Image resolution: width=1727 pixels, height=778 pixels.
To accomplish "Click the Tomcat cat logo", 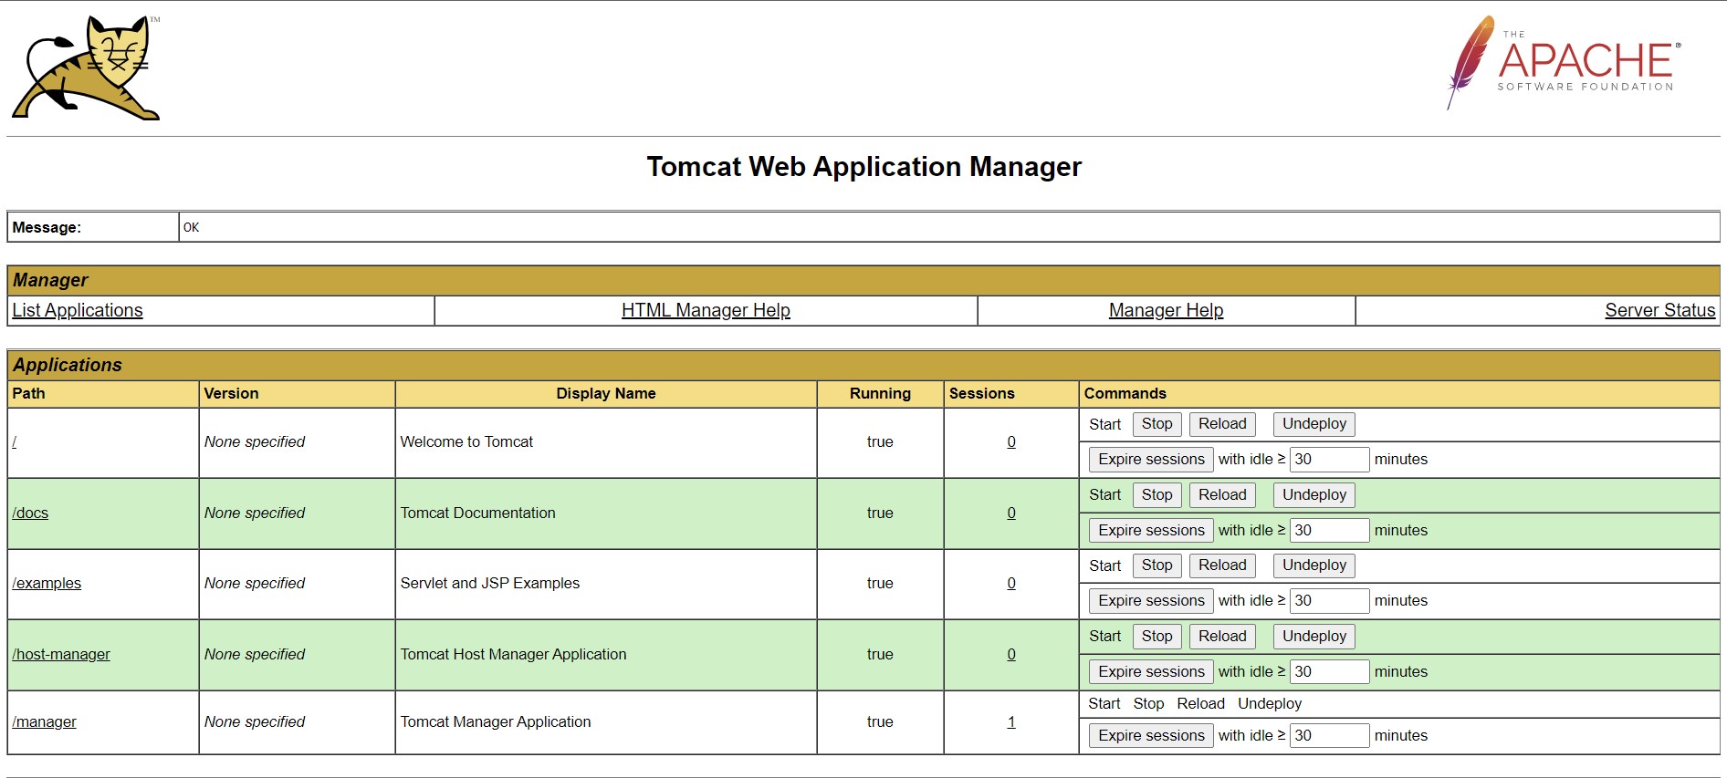I will 86,68.
